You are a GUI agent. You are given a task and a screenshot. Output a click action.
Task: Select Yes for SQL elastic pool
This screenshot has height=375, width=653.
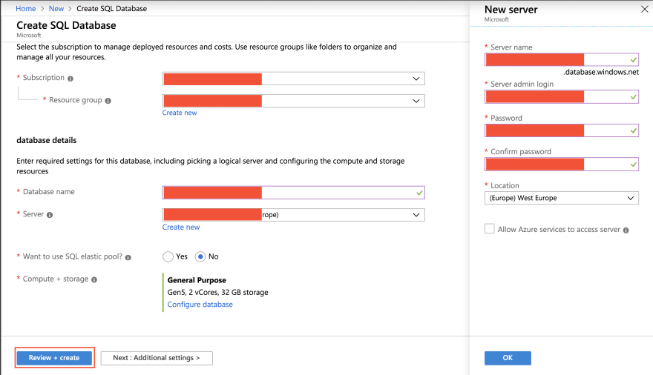168,256
